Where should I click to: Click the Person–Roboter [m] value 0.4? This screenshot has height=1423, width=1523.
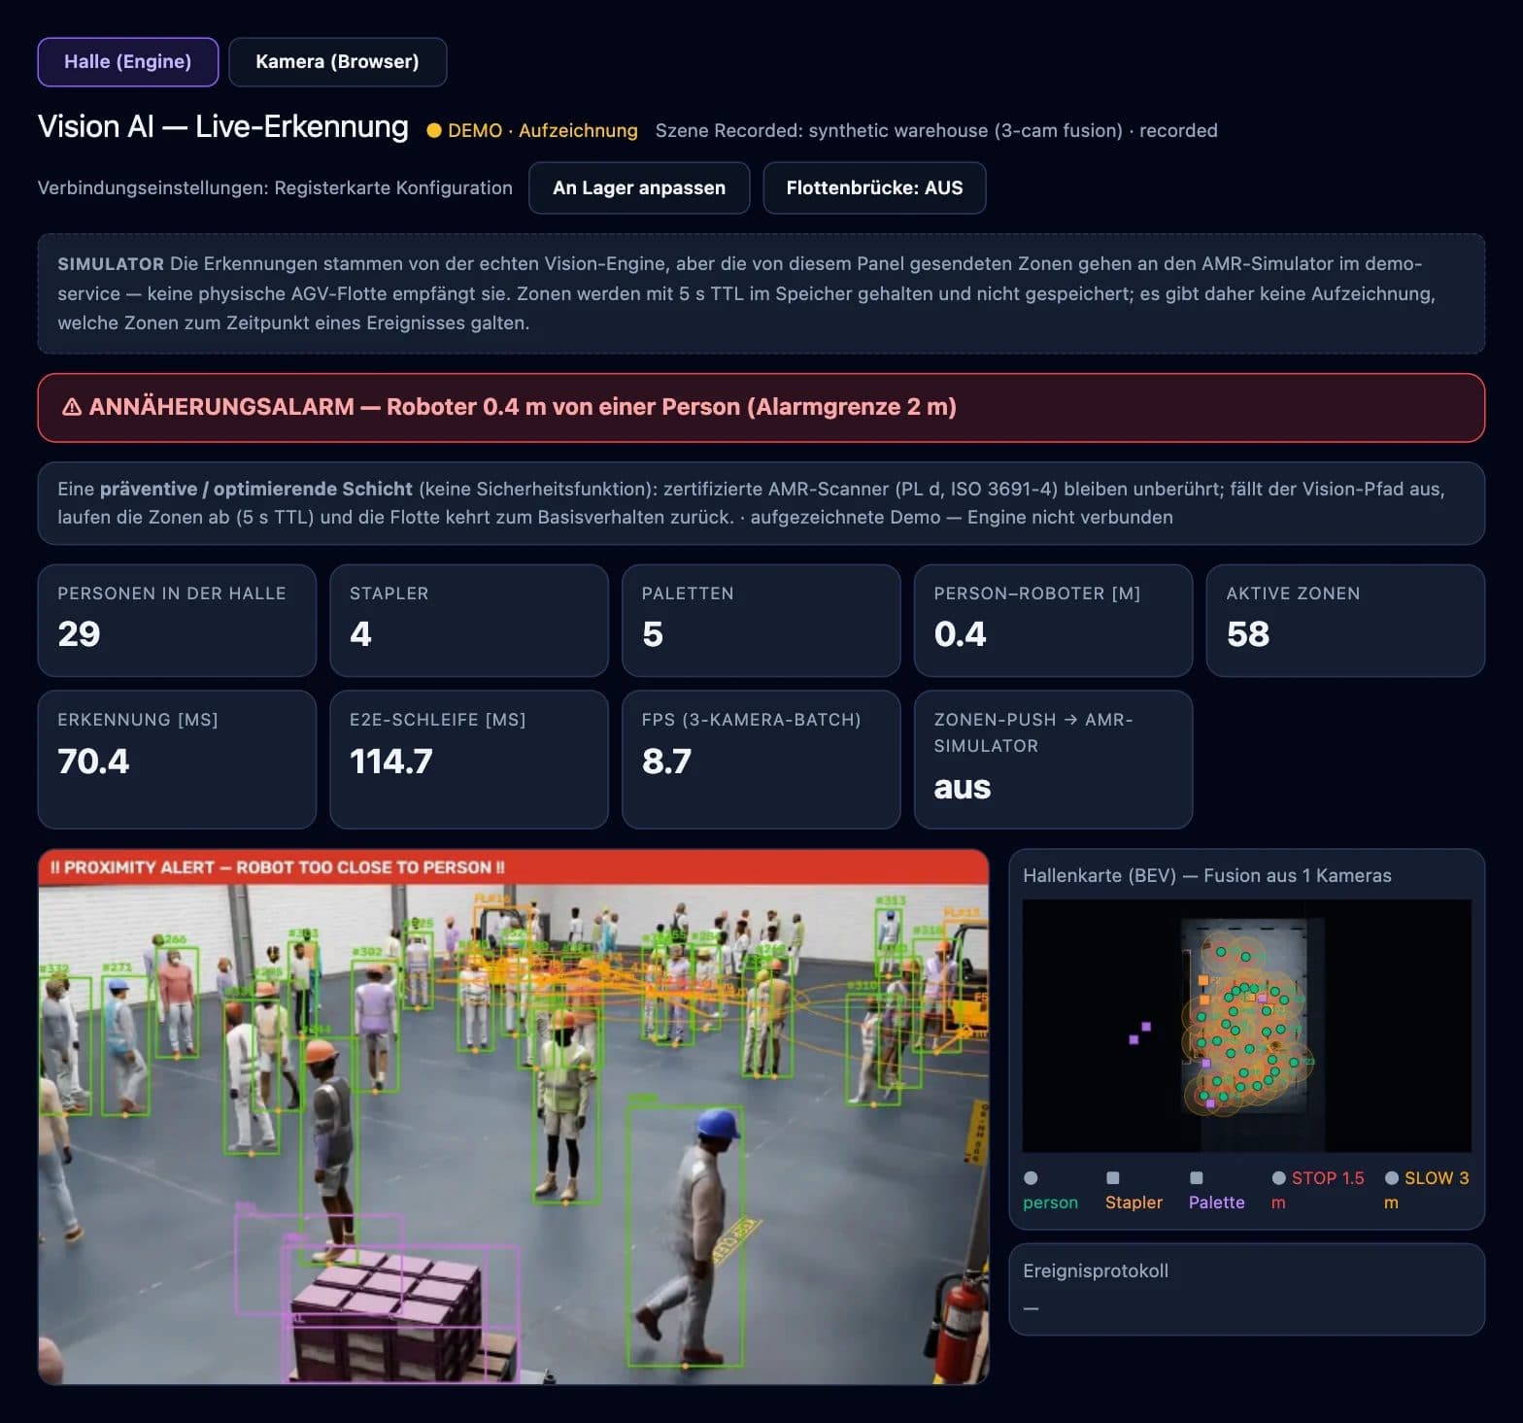[x=960, y=634]
